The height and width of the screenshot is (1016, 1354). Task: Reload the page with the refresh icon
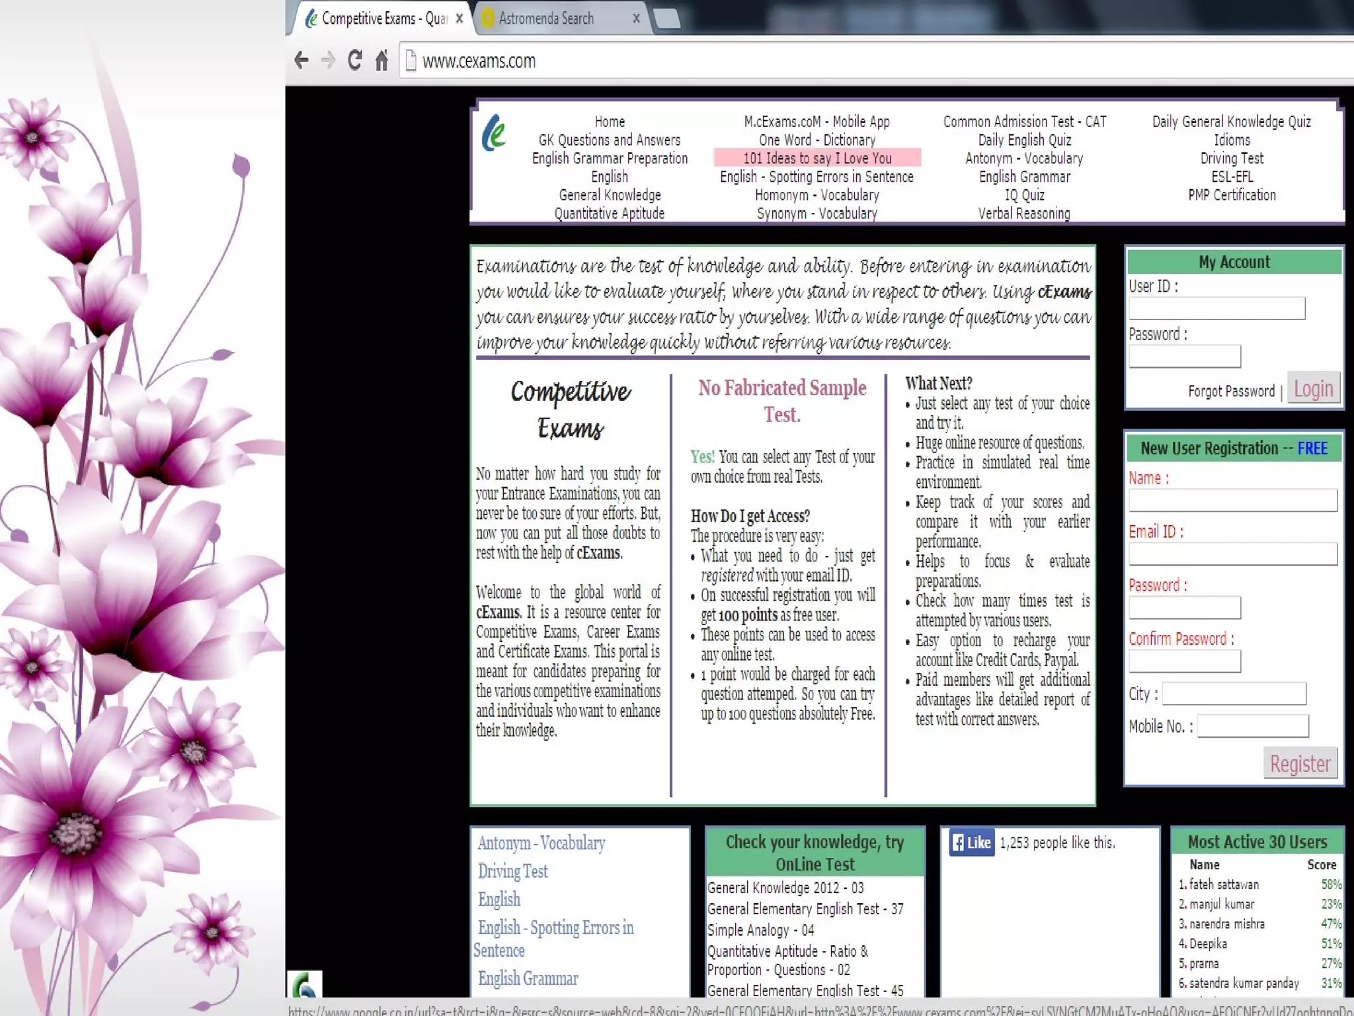click(355, 60)
